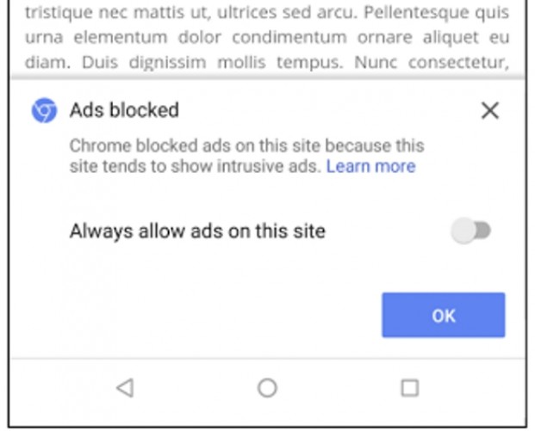Click the word elementum in the article
Image resolution: width=535 pixels, height=431 pixels.
(x=121, y=37)
